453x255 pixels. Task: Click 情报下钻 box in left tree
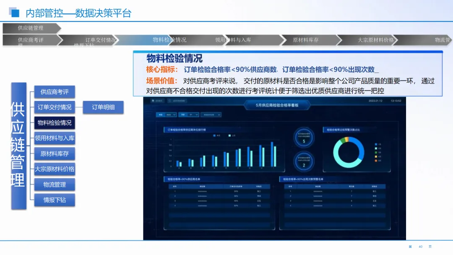point(55,200)
